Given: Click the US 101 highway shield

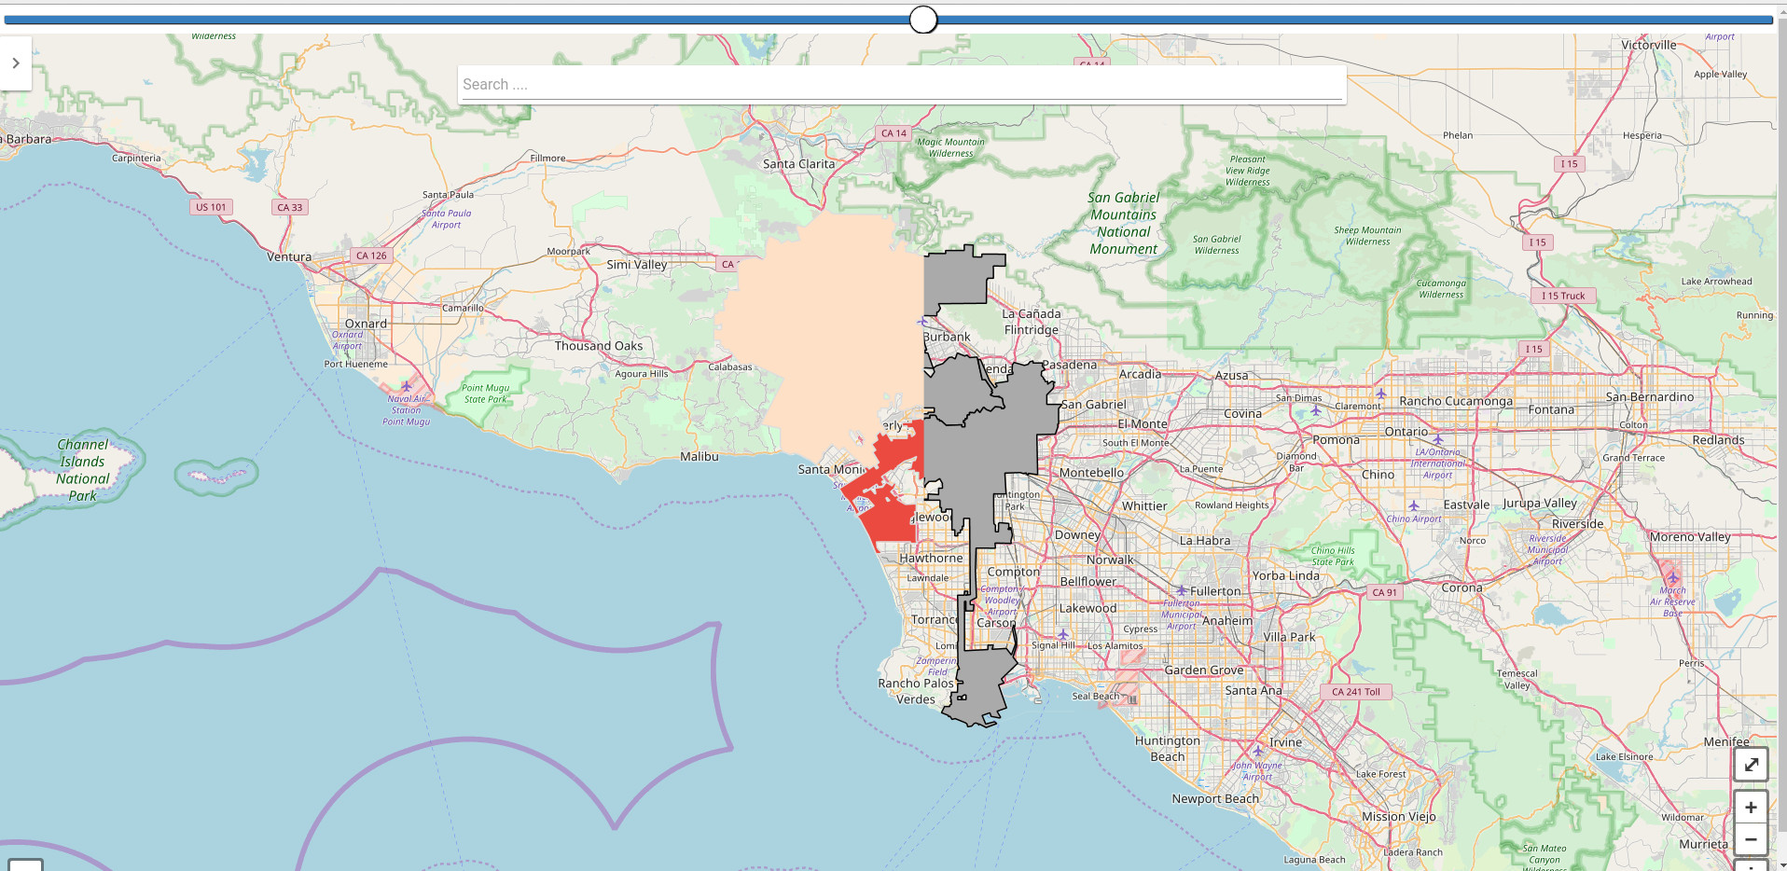Looking at the screenshot, I should click(211, 207).
